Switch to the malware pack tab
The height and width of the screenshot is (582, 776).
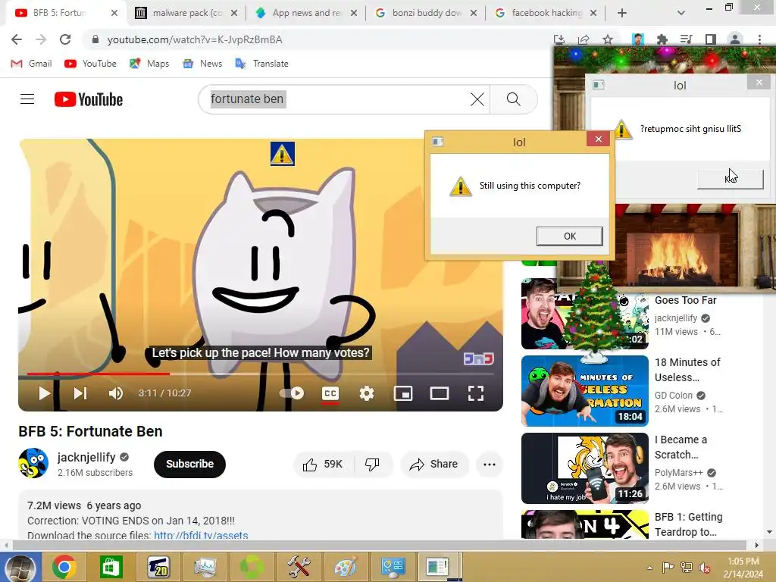tap(186, 13)
